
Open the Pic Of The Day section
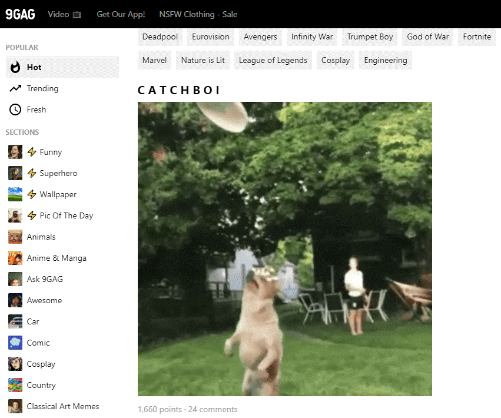coord(67,215)
